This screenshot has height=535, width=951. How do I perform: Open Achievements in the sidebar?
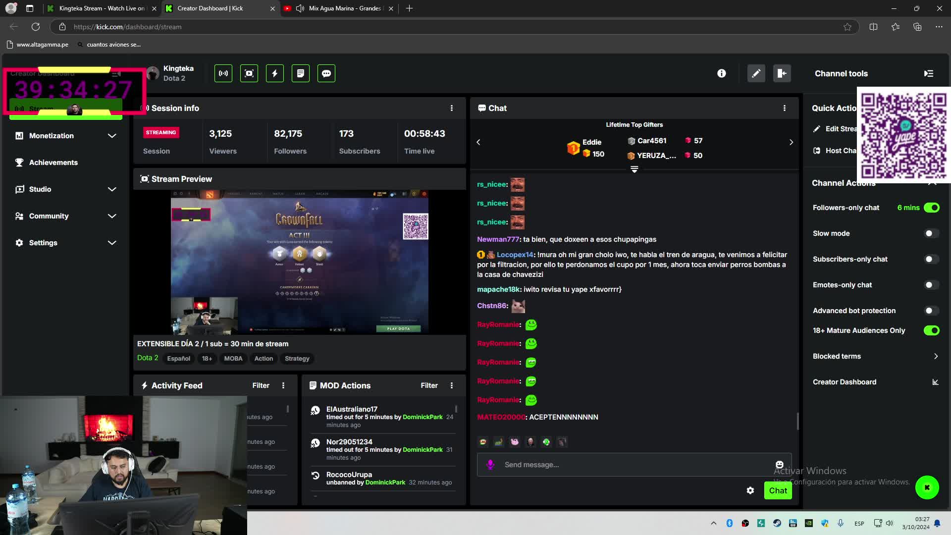pos(53,162)
